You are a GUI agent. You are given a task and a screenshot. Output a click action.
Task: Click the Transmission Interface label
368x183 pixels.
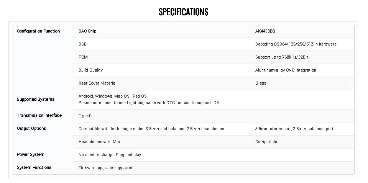click(39, 115)
